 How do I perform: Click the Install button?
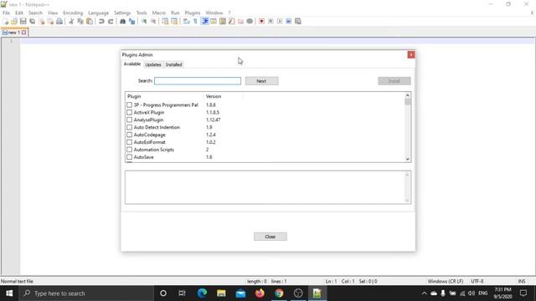pyautogui.click(x=394, y=81)
